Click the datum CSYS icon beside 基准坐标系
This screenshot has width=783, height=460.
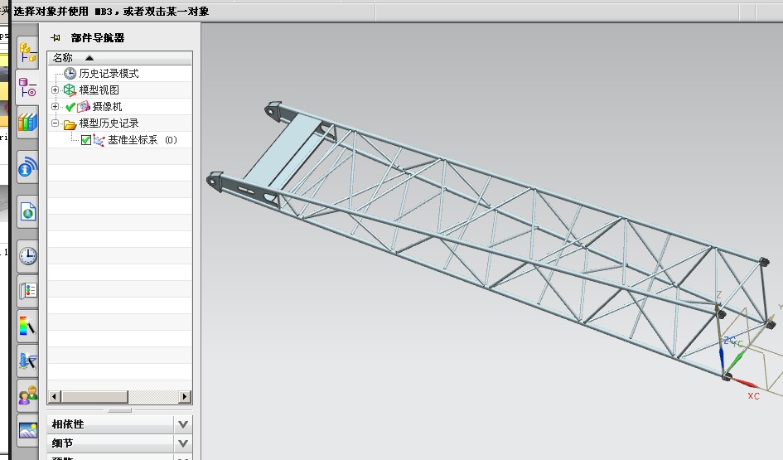(99, 140)
